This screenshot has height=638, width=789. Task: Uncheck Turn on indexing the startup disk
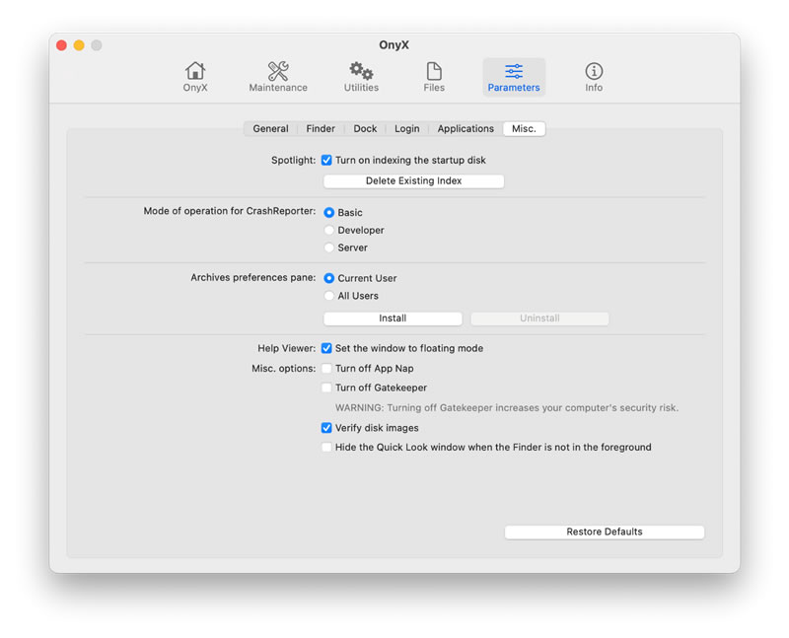326,160
